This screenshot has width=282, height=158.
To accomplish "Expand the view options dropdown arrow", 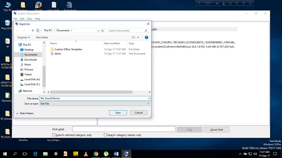I will click(138, 37).
